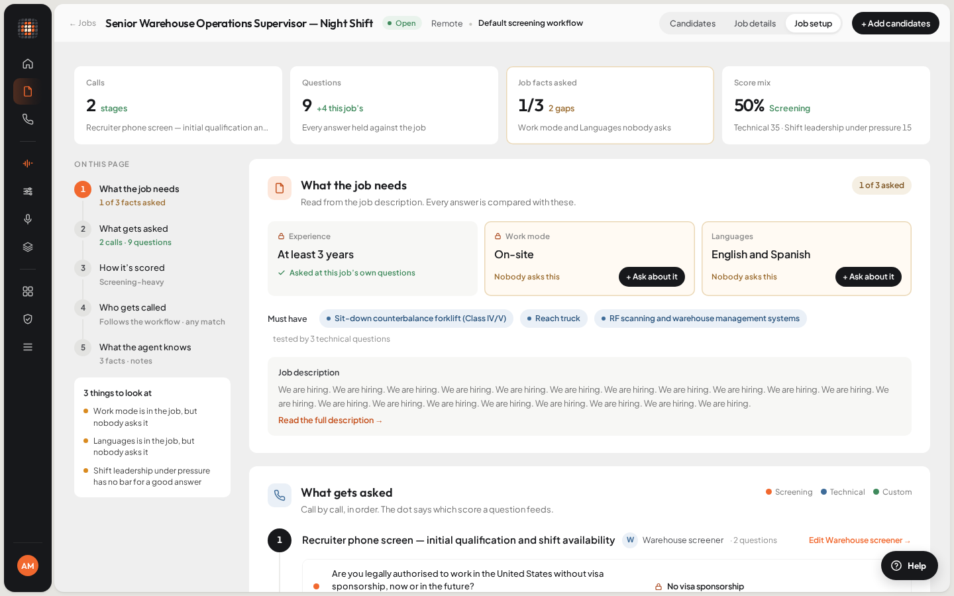This screenshot has height=596, width=954.
Task: Ask about it for Work mode
Action: [652, 277]
